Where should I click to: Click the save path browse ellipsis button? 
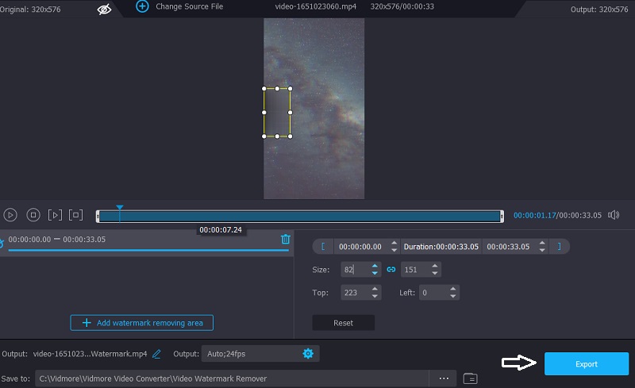(442, 378)
